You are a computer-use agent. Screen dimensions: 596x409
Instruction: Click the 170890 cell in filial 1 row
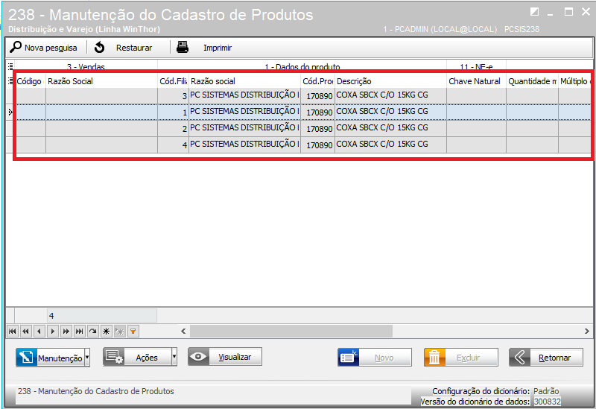318,112
